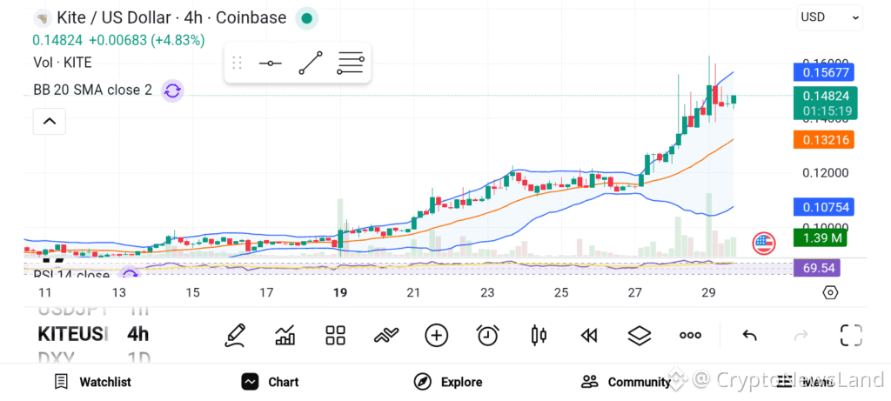Select the BB 20 SMA close 2 label
891x401 pixels.
click(92, 90)
